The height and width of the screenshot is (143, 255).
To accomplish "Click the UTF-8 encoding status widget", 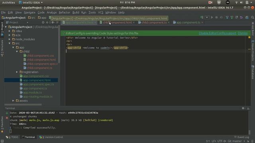I will click(222, 141).
